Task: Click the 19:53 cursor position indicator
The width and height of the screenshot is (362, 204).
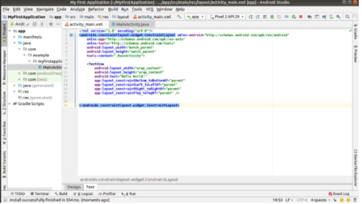Action: (x=277, y=200)
